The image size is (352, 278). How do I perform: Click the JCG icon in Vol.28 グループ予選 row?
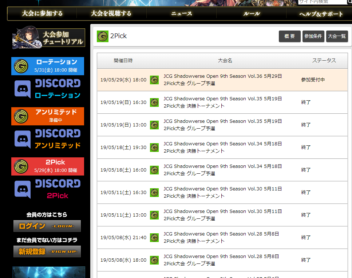tap(154, 260)
